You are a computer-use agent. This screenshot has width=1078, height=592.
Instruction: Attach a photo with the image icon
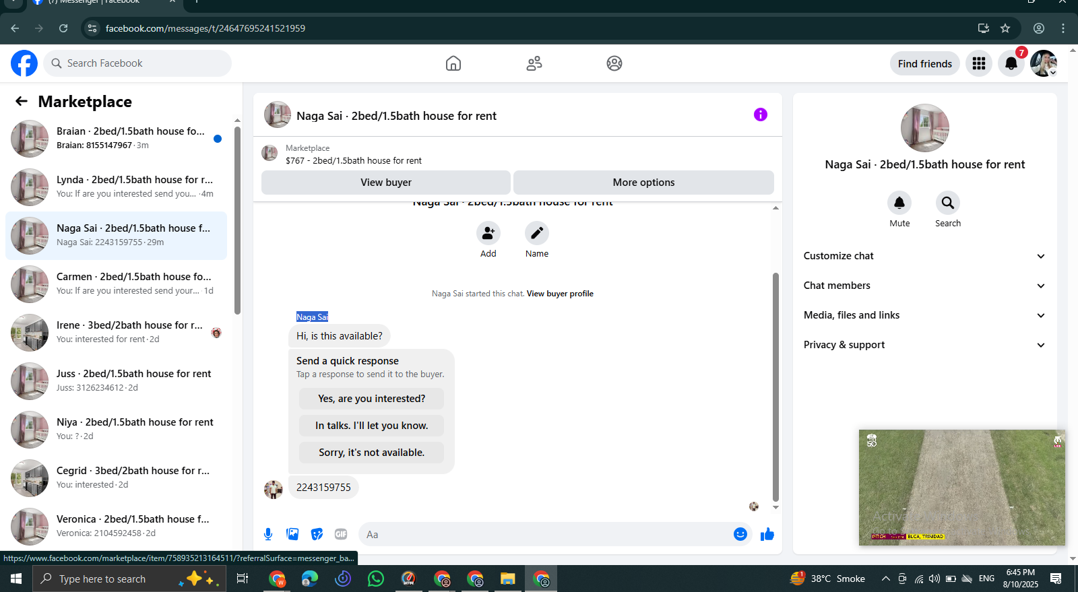click(x=292, y=534)
